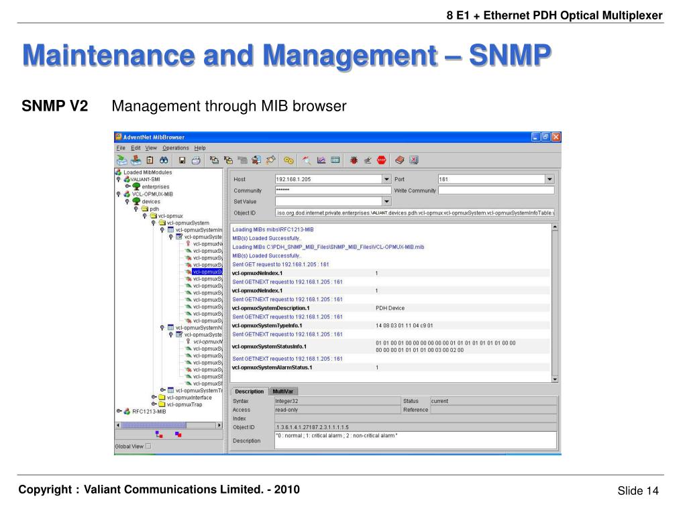Open the Edit menu

(136, 148)
